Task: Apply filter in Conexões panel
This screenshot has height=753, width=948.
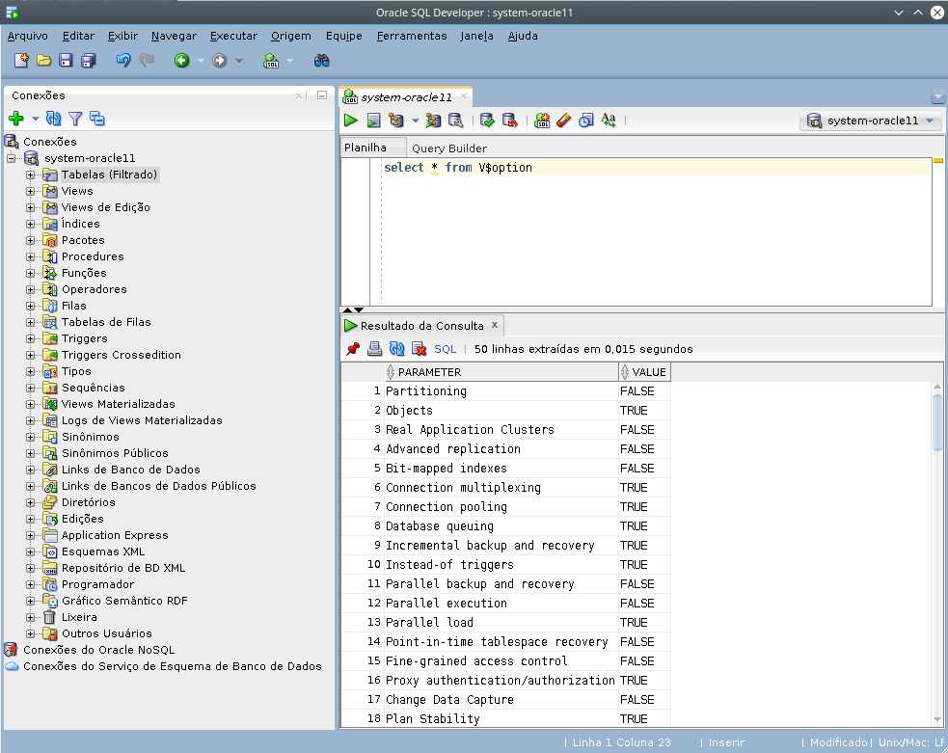Action: click(x=75, y=119)
